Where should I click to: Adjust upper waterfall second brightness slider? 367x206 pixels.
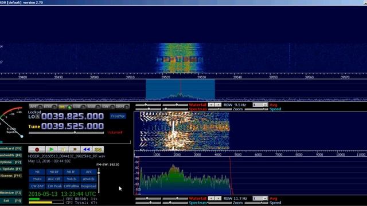[175, 105]
